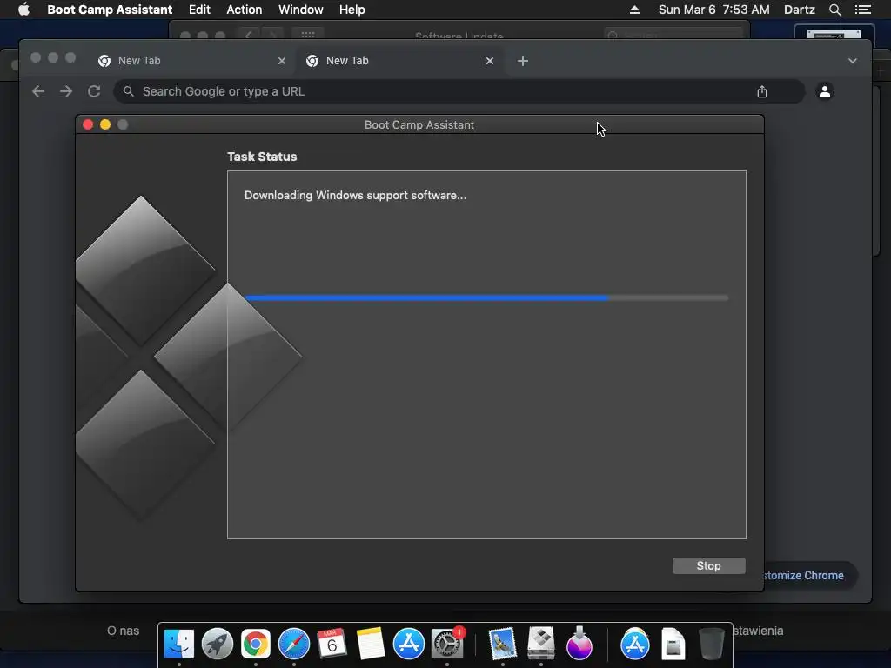Switch to the first New Tab in Chrome
This screenshot has height=668, width=891.
tap(191, 61)
